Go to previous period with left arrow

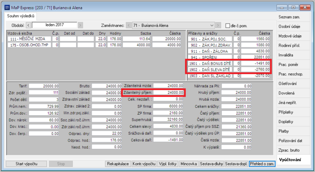[28, 25]
